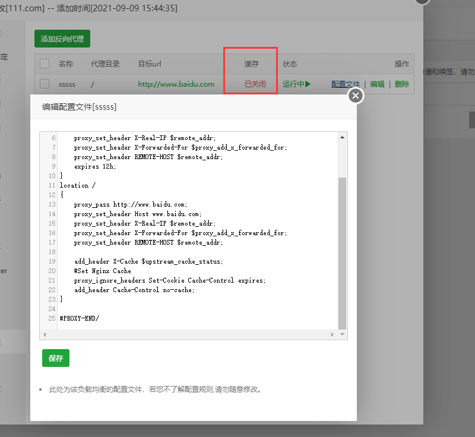Screen dimensions: 475x437
Task: Click the green 保存 save button
Action: [x=56, y=358]
